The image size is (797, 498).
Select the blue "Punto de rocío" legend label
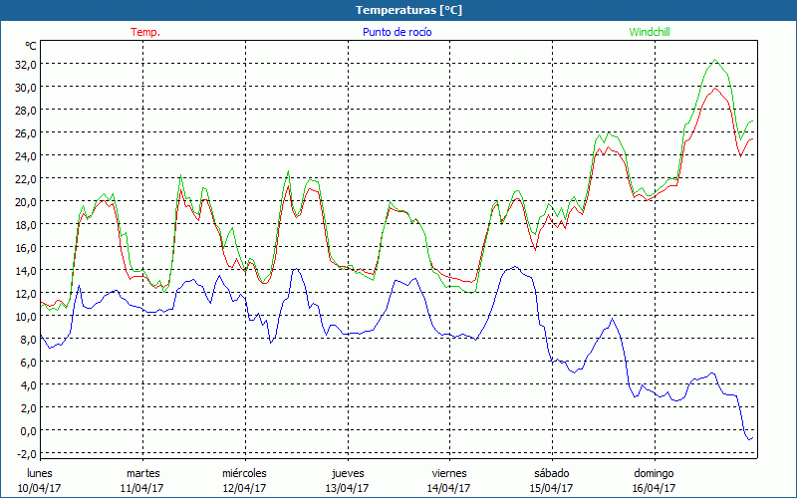point(397,32)
